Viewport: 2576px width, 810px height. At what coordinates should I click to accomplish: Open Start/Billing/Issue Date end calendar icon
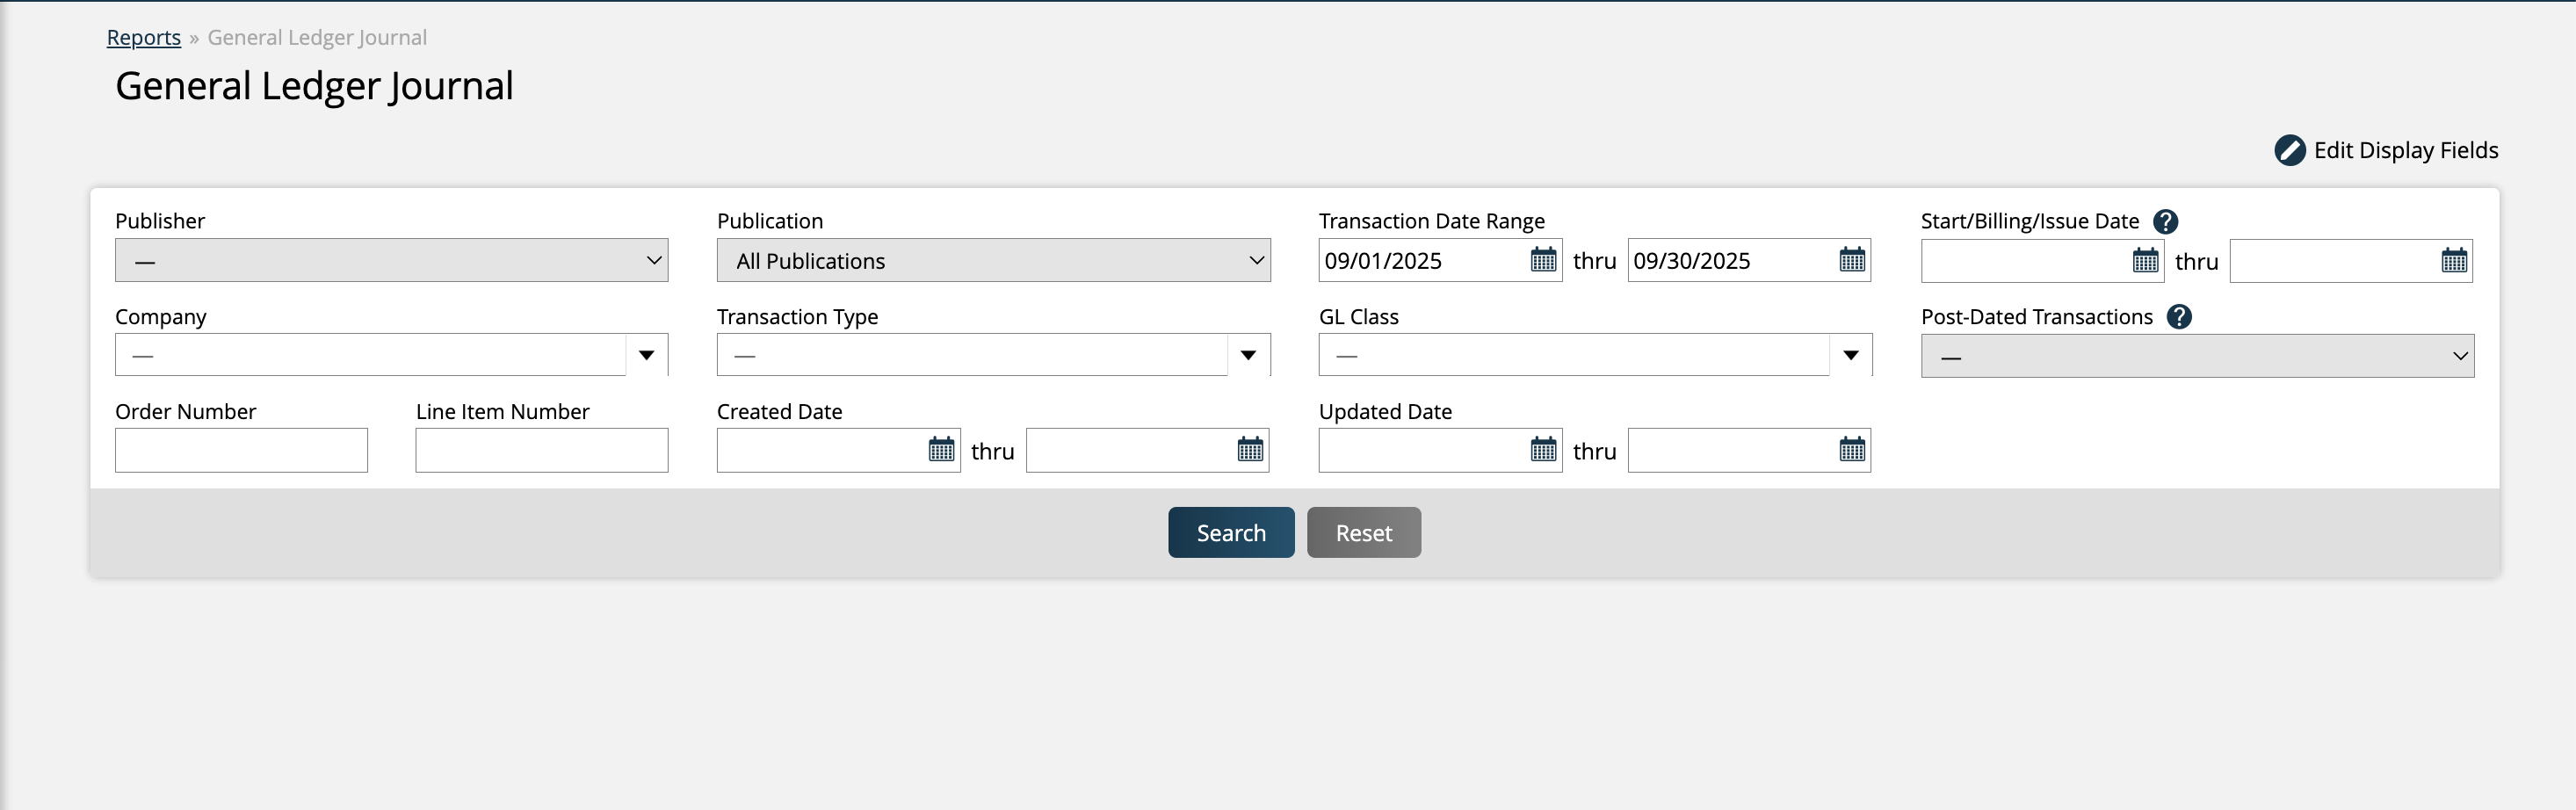(2454, 261)
